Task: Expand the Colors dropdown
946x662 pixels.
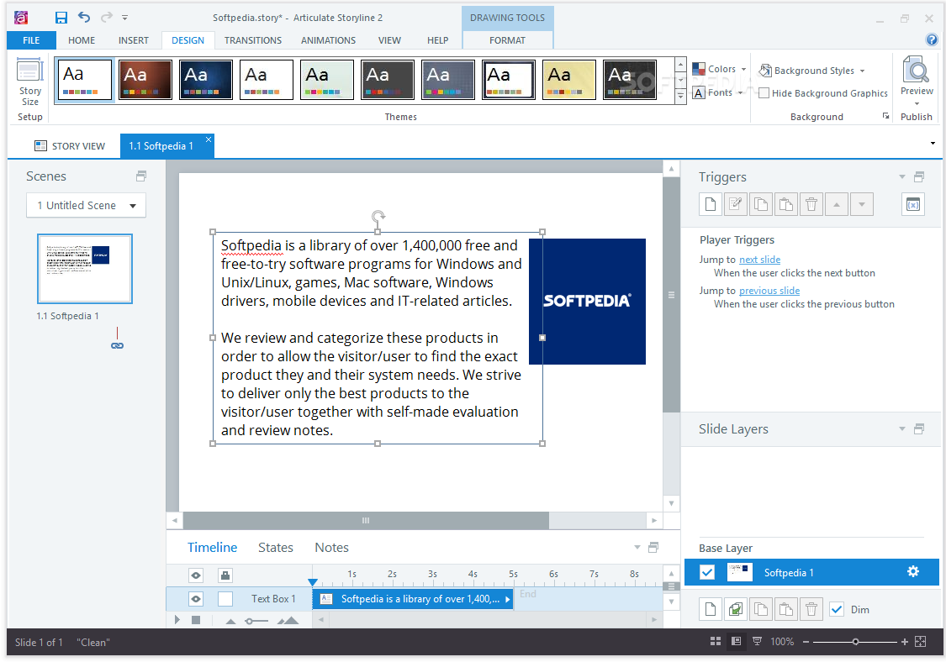Action: pyautogui.click(x=719, y=69)
